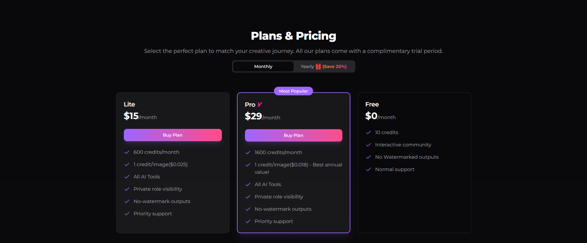The image size is (587, 243).
Task: Click the $29/month Pro price
Action: click(x=262, y=116)
